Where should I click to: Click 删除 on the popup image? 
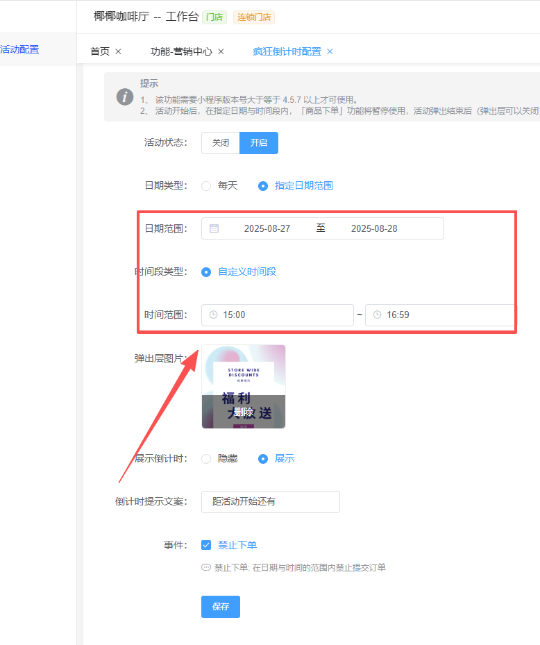coord(244,412)
